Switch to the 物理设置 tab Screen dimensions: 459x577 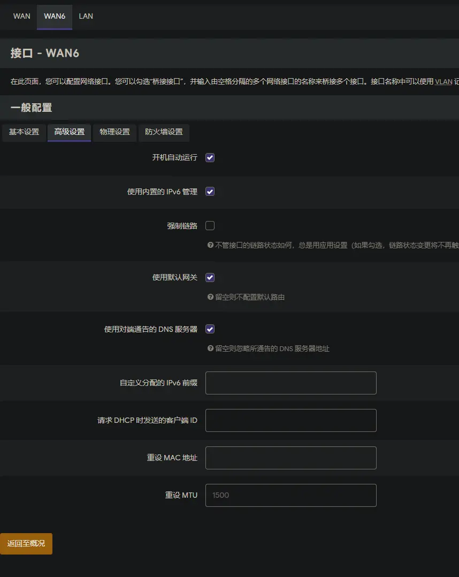(115, 132)
